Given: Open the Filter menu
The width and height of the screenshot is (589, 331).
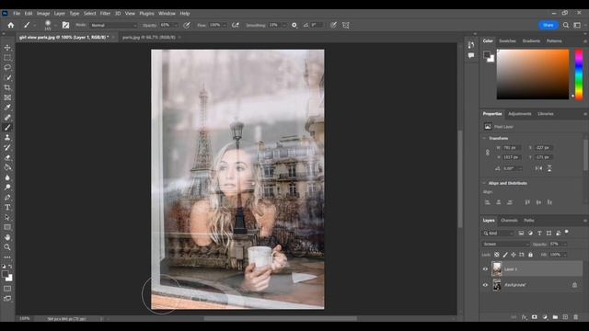Looking at the screenshot, I should [105, 13].
